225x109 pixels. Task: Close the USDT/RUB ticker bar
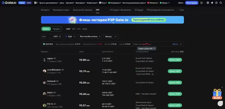click(x=181, y=44)
